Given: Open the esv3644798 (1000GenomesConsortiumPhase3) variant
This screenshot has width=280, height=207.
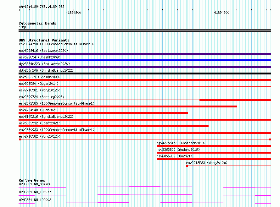Looking at the screenshot, I should click(57, 44).
